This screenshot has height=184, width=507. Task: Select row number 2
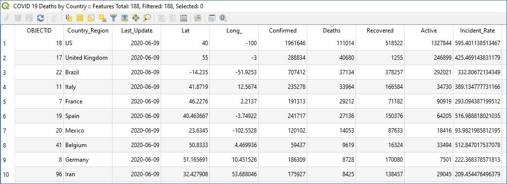click(8, 58)
